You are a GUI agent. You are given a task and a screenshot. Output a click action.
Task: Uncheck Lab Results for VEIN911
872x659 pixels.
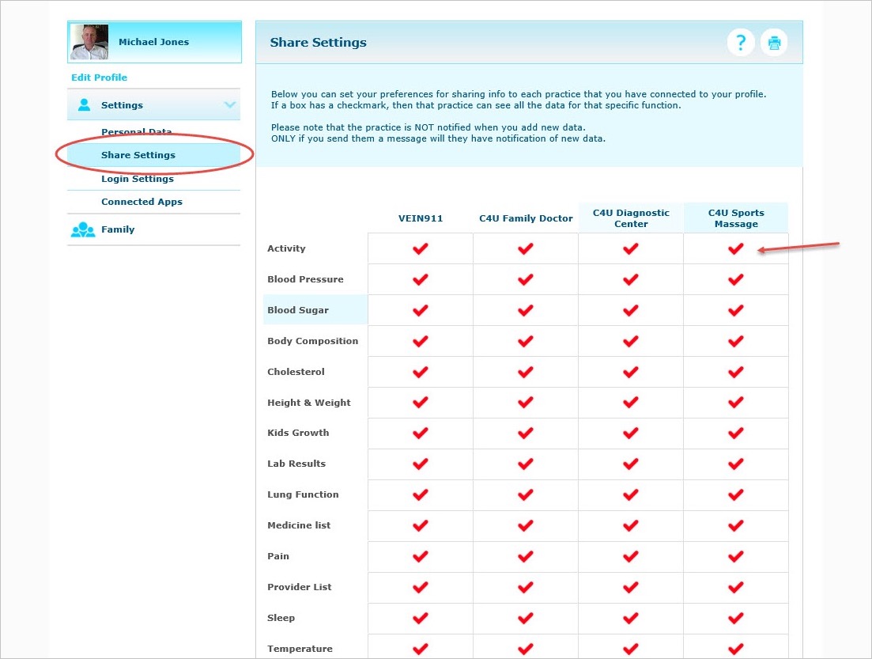point(421,464)
